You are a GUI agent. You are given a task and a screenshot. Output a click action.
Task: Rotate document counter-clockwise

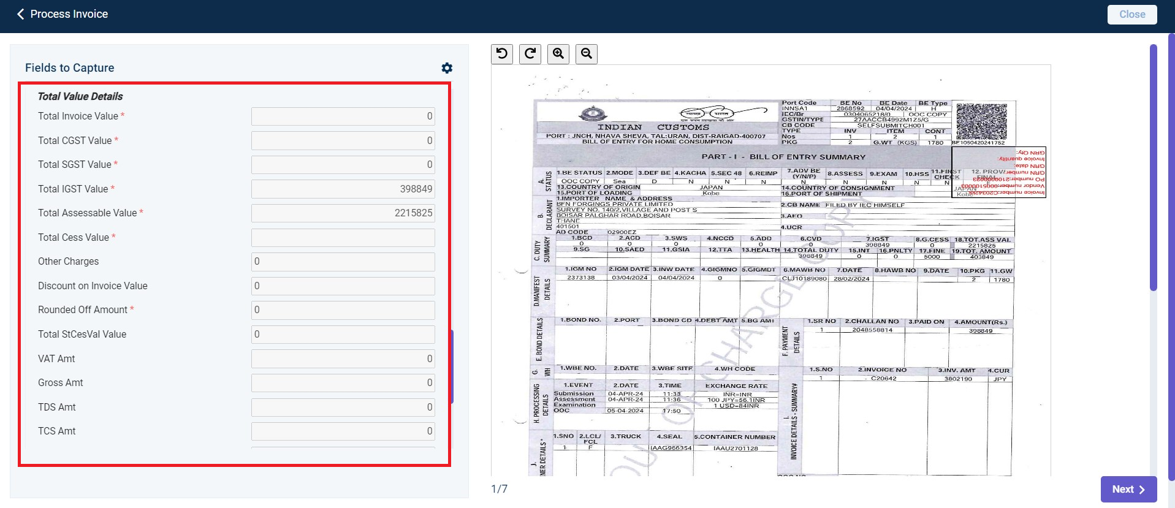(502, 54)
